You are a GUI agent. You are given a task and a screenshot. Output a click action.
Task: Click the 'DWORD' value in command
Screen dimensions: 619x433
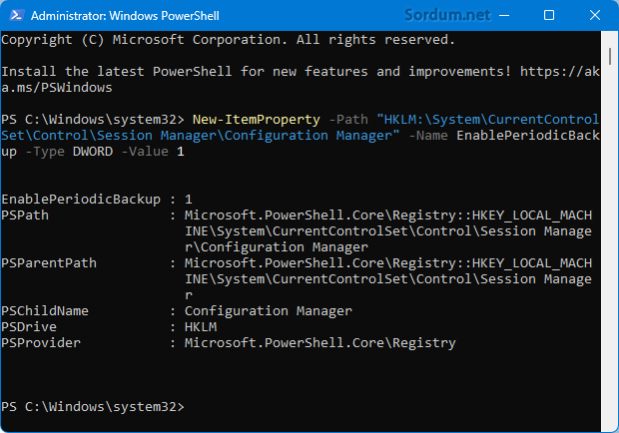click(x=93, y=152)
